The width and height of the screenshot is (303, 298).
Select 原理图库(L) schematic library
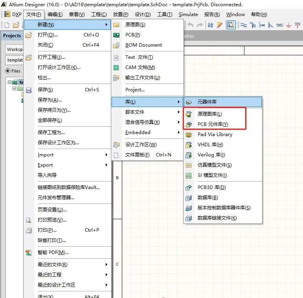pyautogui.click(x=222, y=114)
